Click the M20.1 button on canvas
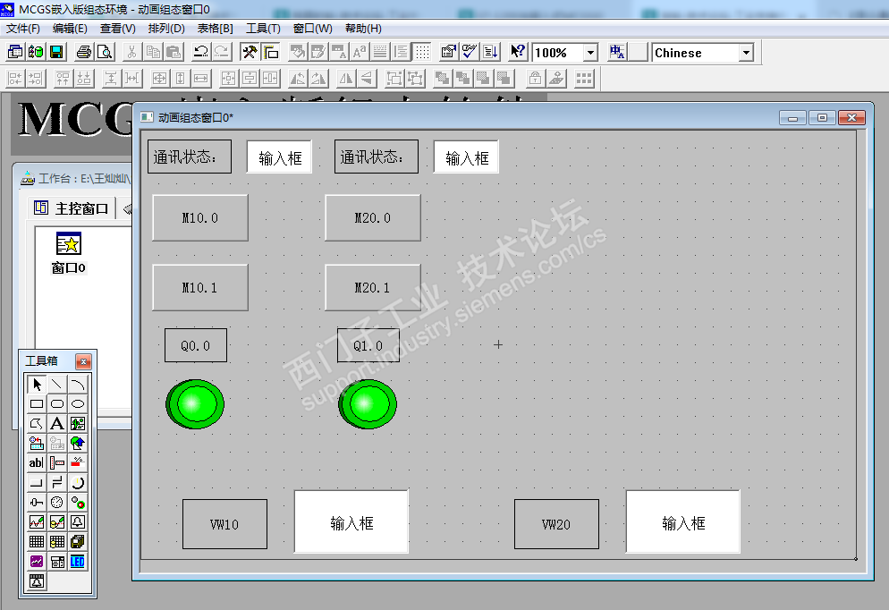Viewport: 889px width, 610px height. pos(372,287)
